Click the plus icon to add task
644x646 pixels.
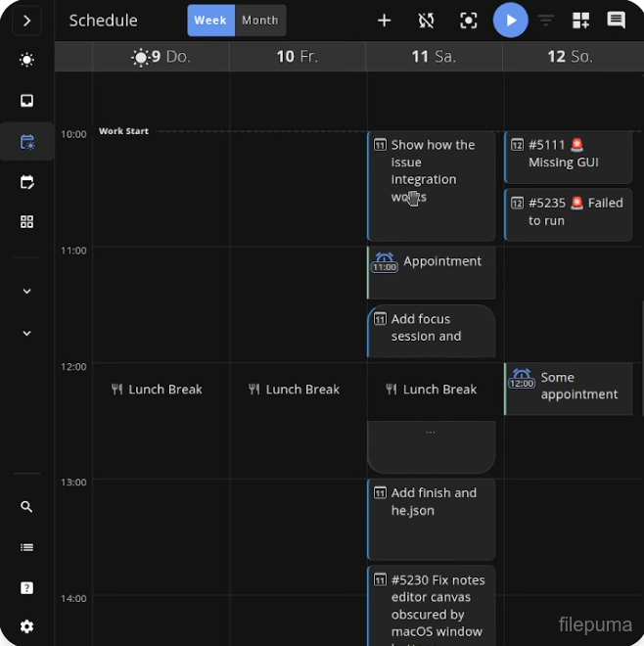pos(385,21)
